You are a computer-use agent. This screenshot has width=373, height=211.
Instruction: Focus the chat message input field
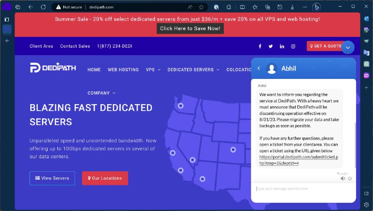(304, 189)
